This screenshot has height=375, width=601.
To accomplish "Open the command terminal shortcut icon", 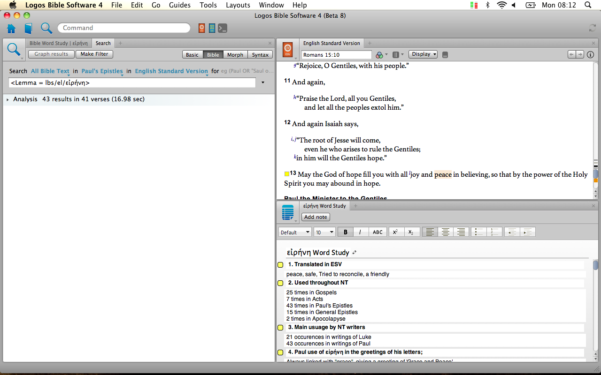I will [x=223, y=28].
